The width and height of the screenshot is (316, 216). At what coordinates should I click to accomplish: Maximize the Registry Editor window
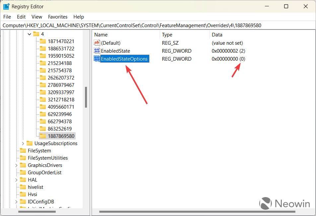pos(286,6)
